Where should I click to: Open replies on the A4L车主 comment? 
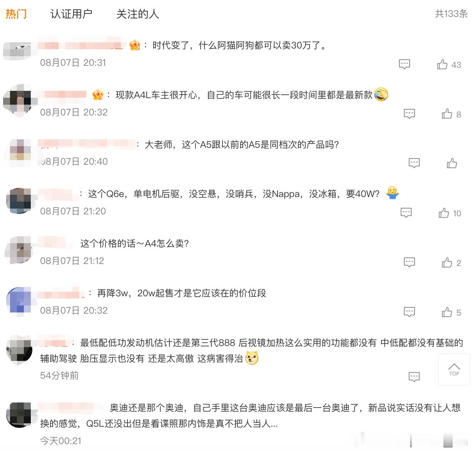409,114
